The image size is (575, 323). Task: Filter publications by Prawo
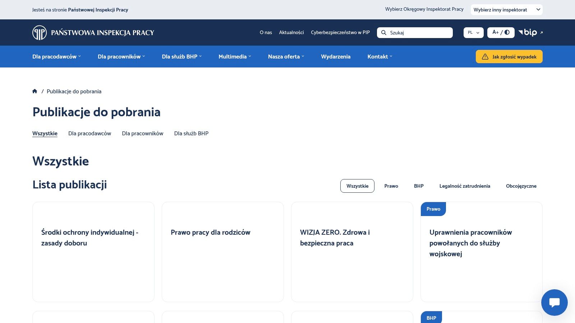(391, 186)
